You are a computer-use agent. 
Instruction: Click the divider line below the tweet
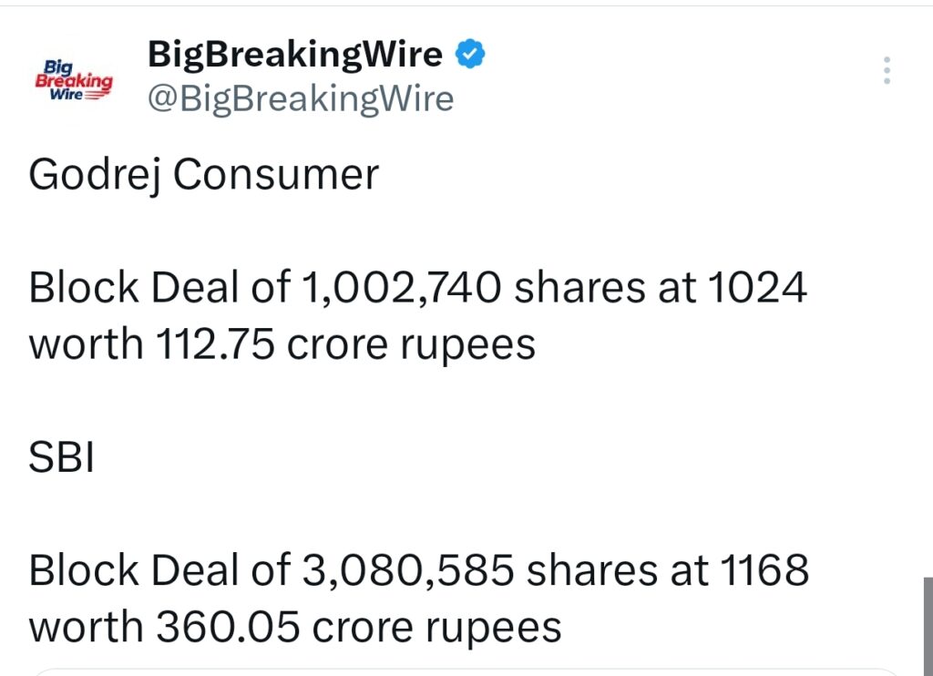[466, 668]
